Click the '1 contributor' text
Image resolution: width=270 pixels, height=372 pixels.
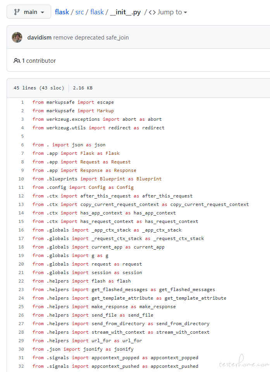(x=39, y=61)
